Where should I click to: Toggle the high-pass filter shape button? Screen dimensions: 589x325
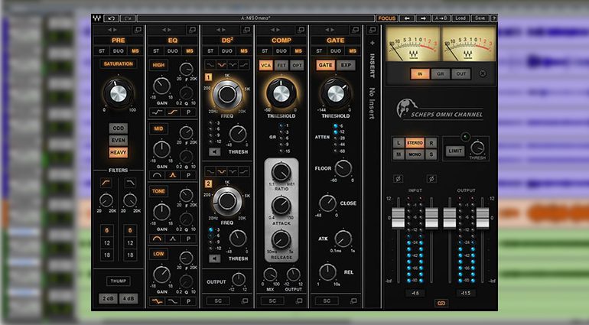coord(106,183)
